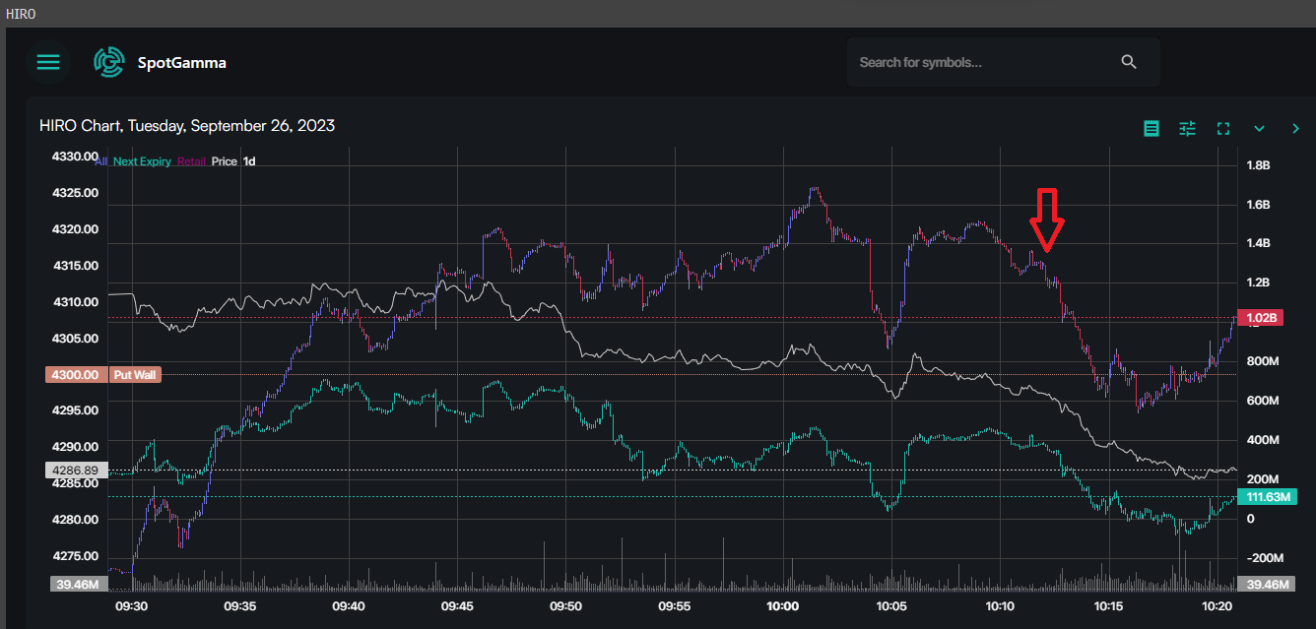Open the hamburger navigation menu
The image size is (1316, 629).
[x=47, y=62]
